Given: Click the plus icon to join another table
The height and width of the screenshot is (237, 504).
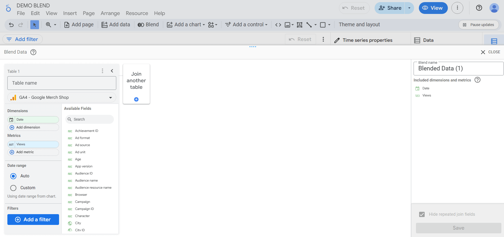Looking at the screenshot, I should click(x=136, y=99).
